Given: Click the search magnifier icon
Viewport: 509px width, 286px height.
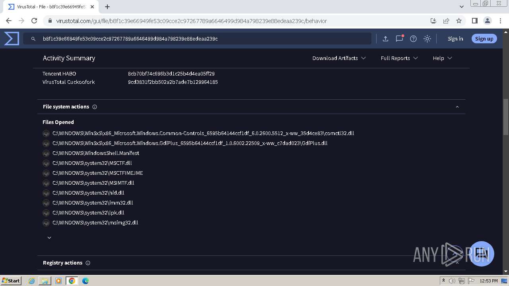Looking at the screenshot, I should (x=33, y=39).
